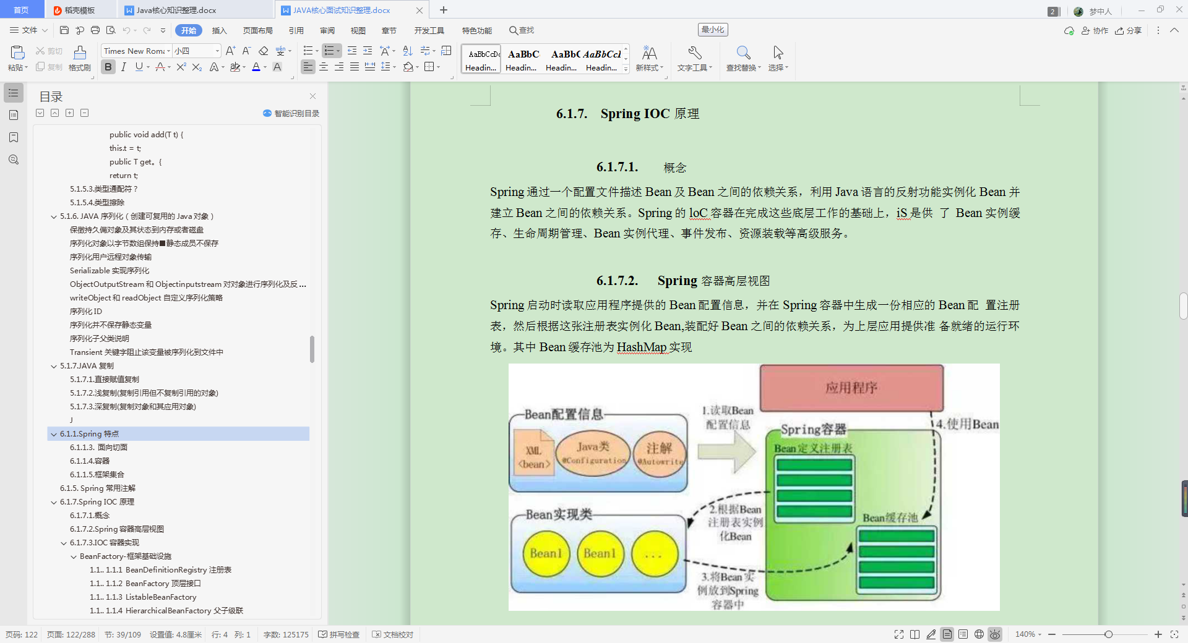Open the 插入 ribbon tab

[220, 30]
